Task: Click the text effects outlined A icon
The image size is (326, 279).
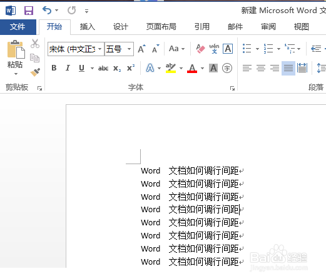Action: click(150, 68)
